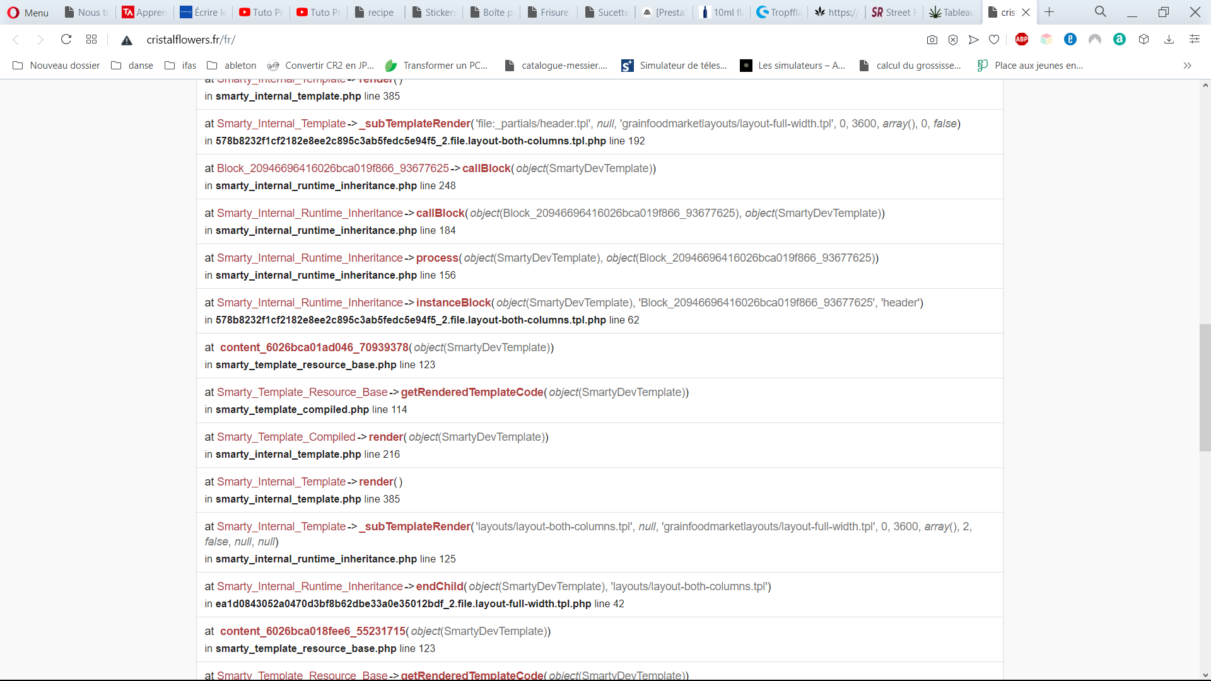Click the tab search magnifier icon
The width and height of the screenshot is (1211, 681).
point(1100,12)
